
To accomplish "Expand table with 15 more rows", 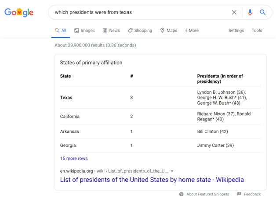I will [x=74, y=159].
